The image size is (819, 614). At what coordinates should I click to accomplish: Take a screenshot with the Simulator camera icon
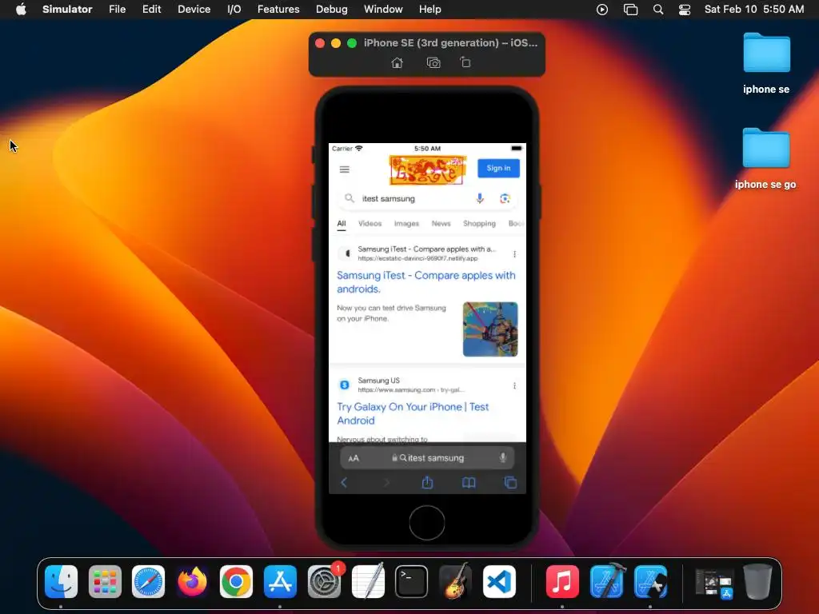(433, 62)
